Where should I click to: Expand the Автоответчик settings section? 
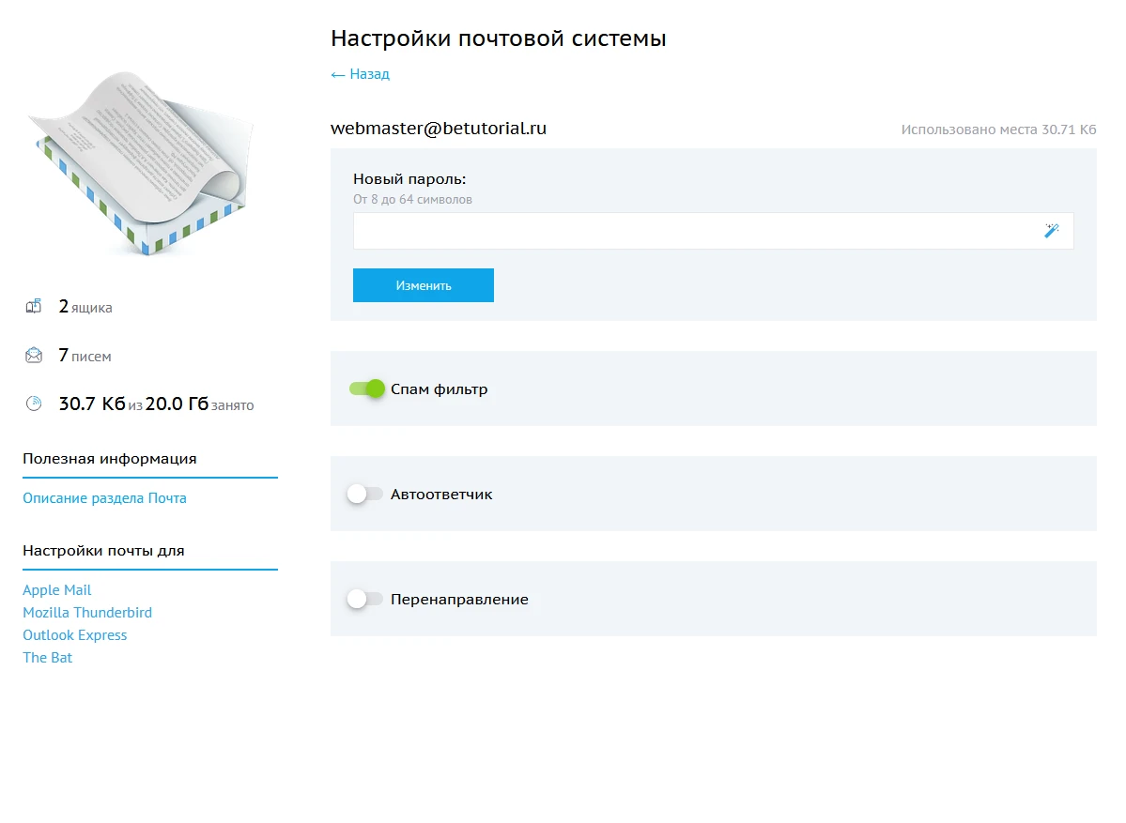(x=442, y=494)
